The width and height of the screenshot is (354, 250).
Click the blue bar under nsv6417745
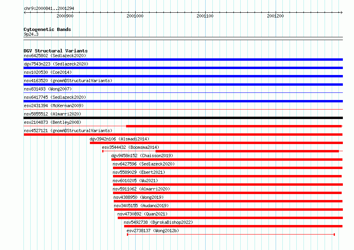tap(183, 101)
